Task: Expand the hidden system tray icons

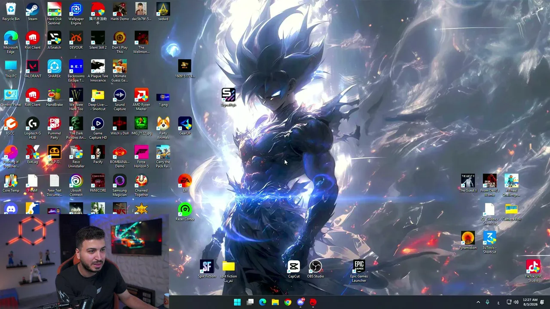Action: [x=478, y=302]
